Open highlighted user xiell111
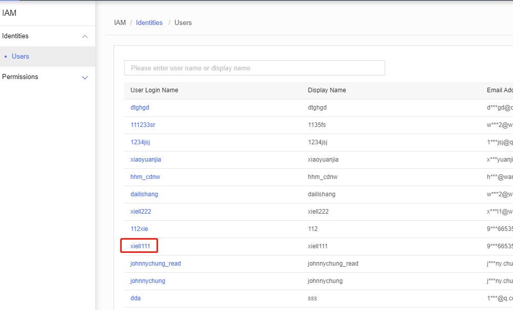The height and width of the screenshot is (310, 513). click(140, 246)
